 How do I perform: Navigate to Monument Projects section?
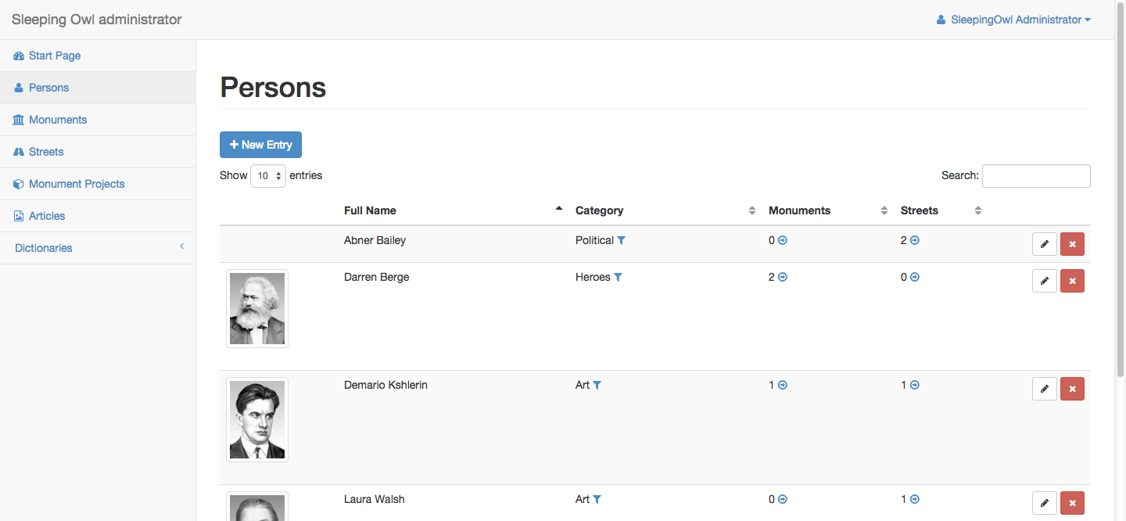(x=98, y=184)
